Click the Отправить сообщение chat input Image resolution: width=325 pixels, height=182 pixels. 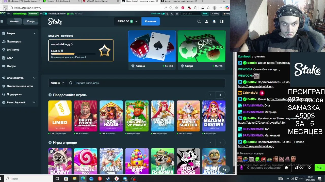(264, 168)
